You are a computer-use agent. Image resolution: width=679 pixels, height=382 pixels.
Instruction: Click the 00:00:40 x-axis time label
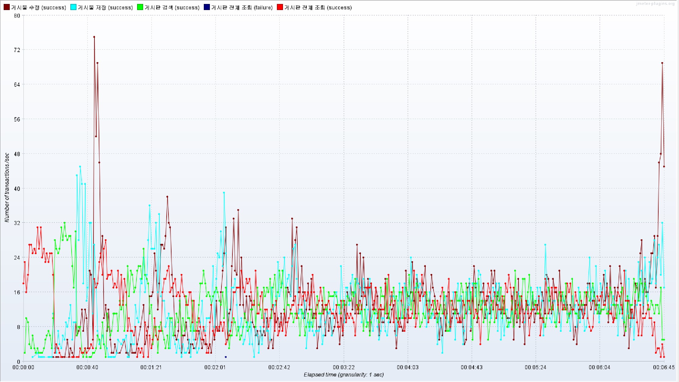[x=87, y=367]
